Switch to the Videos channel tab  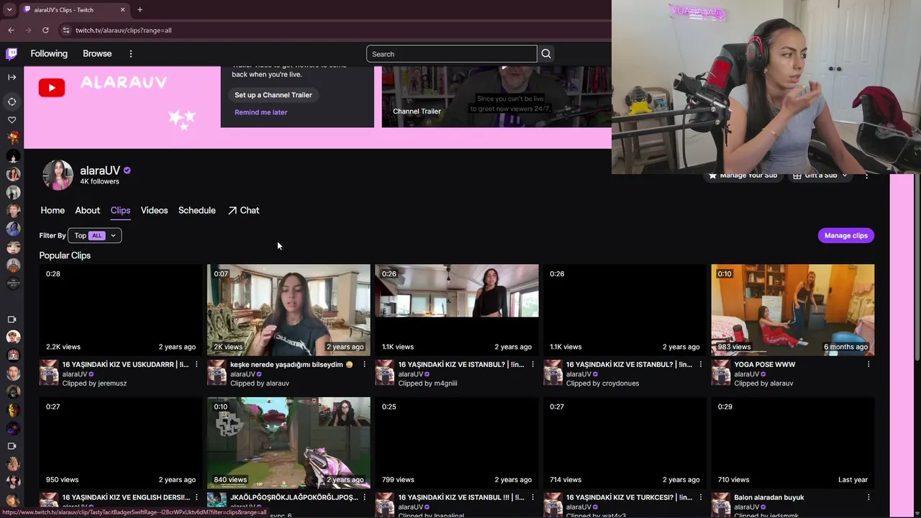pyautogui.click(x=154, y=210)
